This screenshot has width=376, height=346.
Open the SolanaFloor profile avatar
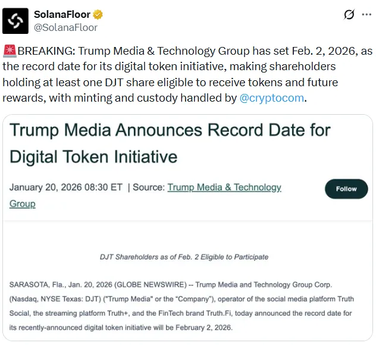click(x=15, y=21)
